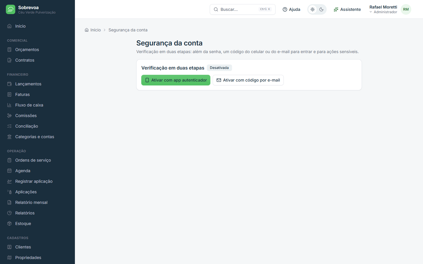Screen dimensions: 423x264
Task: Click the Comissões icon
Action: (9, 116)
